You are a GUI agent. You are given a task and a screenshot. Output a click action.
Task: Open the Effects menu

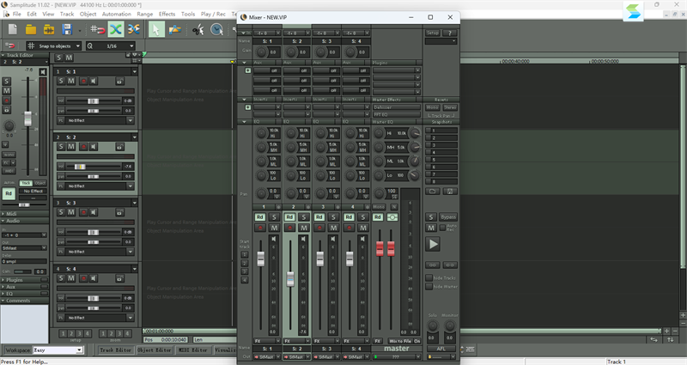tap(167, 15)
